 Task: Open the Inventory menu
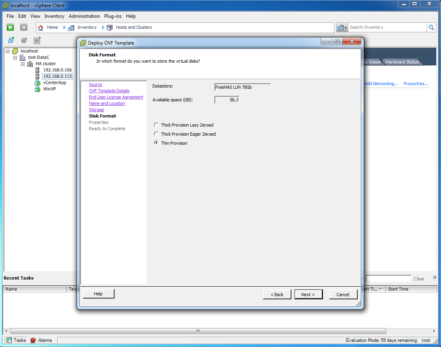[x=54, y=16]
